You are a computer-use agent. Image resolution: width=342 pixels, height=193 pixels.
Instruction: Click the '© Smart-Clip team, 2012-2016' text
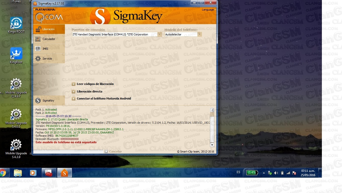coord(196,152)
